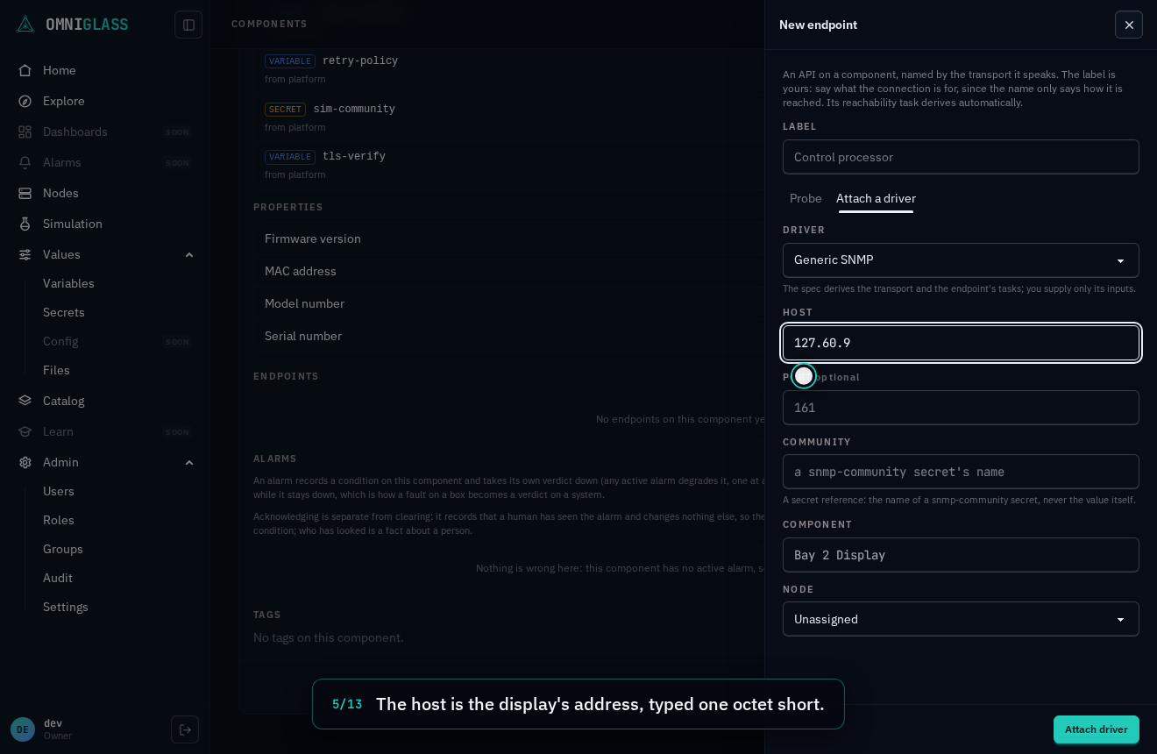Click the Firmware version property
Screen dimensions: 1157x754
click(x=510, y=238)
